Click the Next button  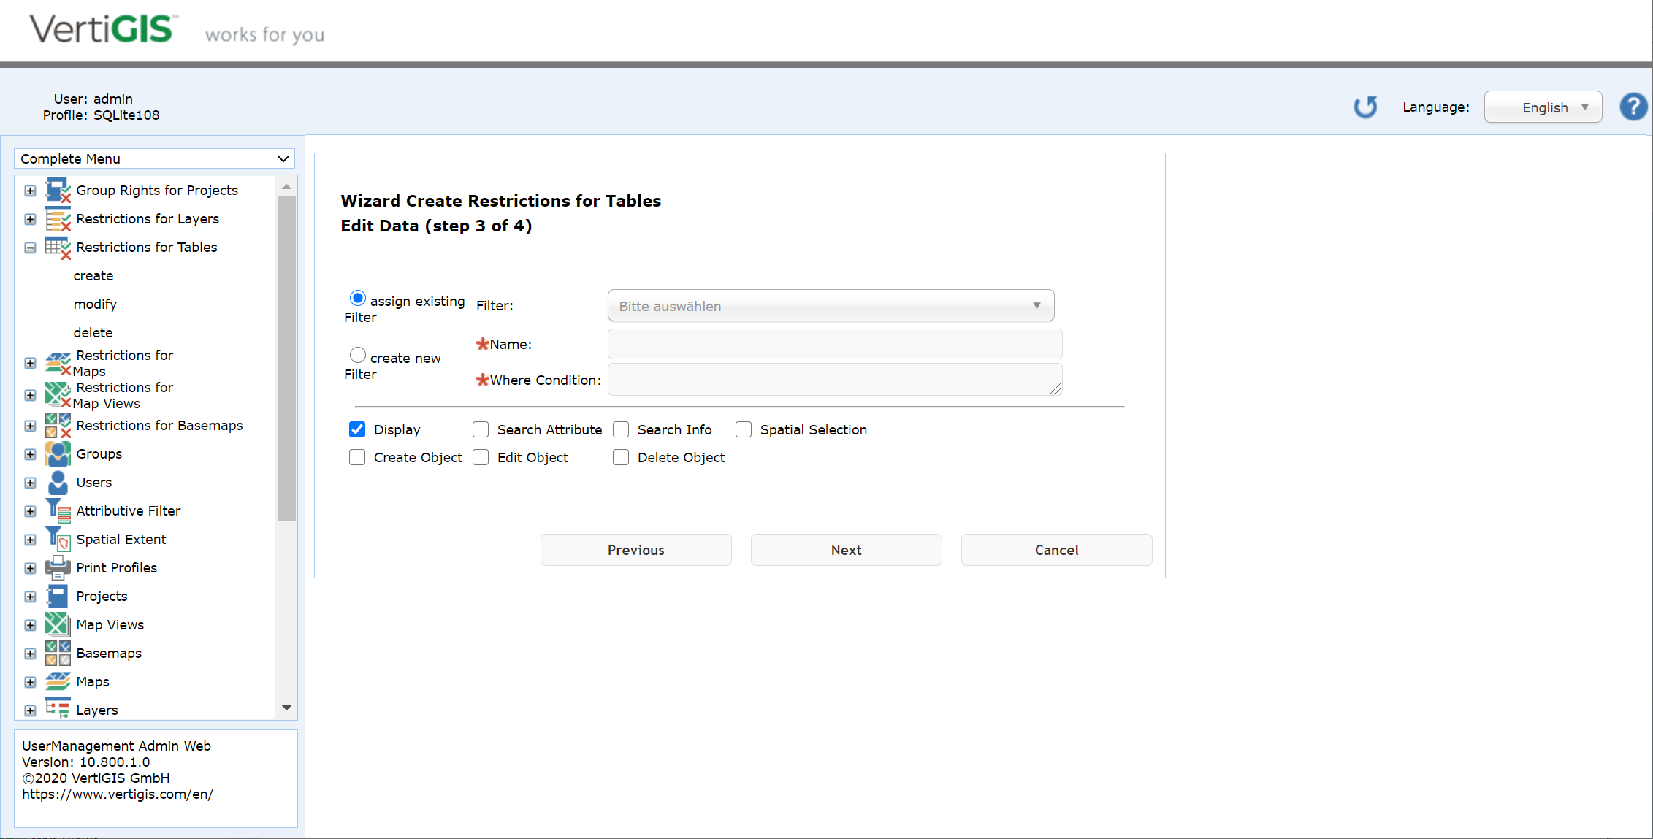tap(845, 550)
